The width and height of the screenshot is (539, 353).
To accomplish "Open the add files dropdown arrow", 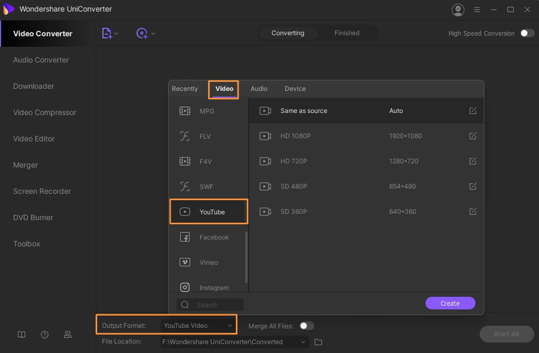I will click(117, 34).
